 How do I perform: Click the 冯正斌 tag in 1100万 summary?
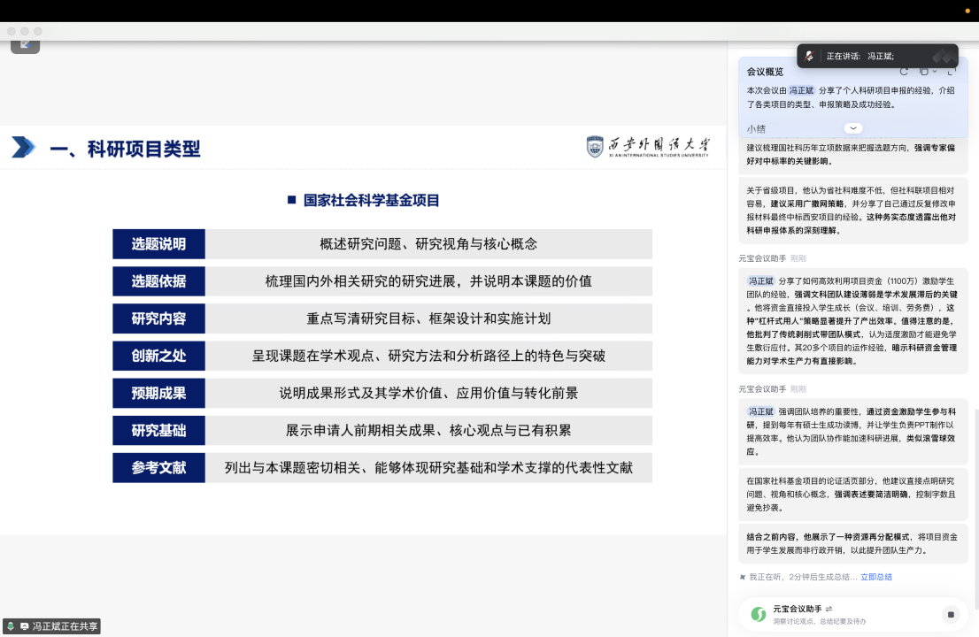(x=761, y=280)
